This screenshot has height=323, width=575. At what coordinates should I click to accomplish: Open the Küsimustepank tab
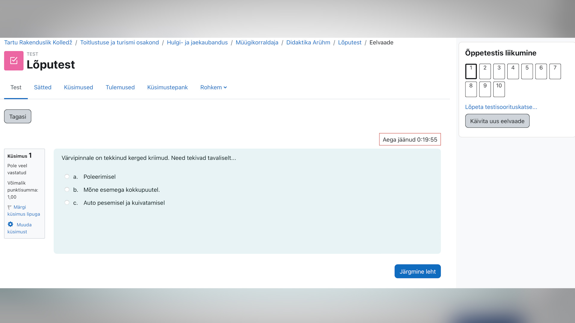[x=167, y=87]
